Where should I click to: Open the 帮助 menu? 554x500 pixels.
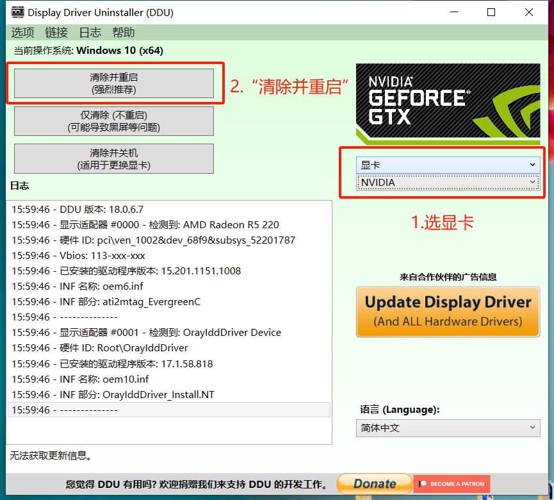point(124,33)
